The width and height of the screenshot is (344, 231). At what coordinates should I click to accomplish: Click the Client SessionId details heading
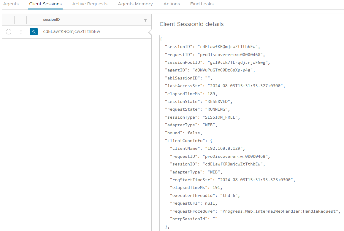tap(191, 24)
